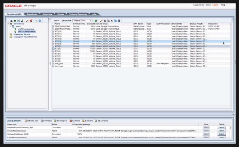Switch to the Tools and Resources tab

click(78, 14)
